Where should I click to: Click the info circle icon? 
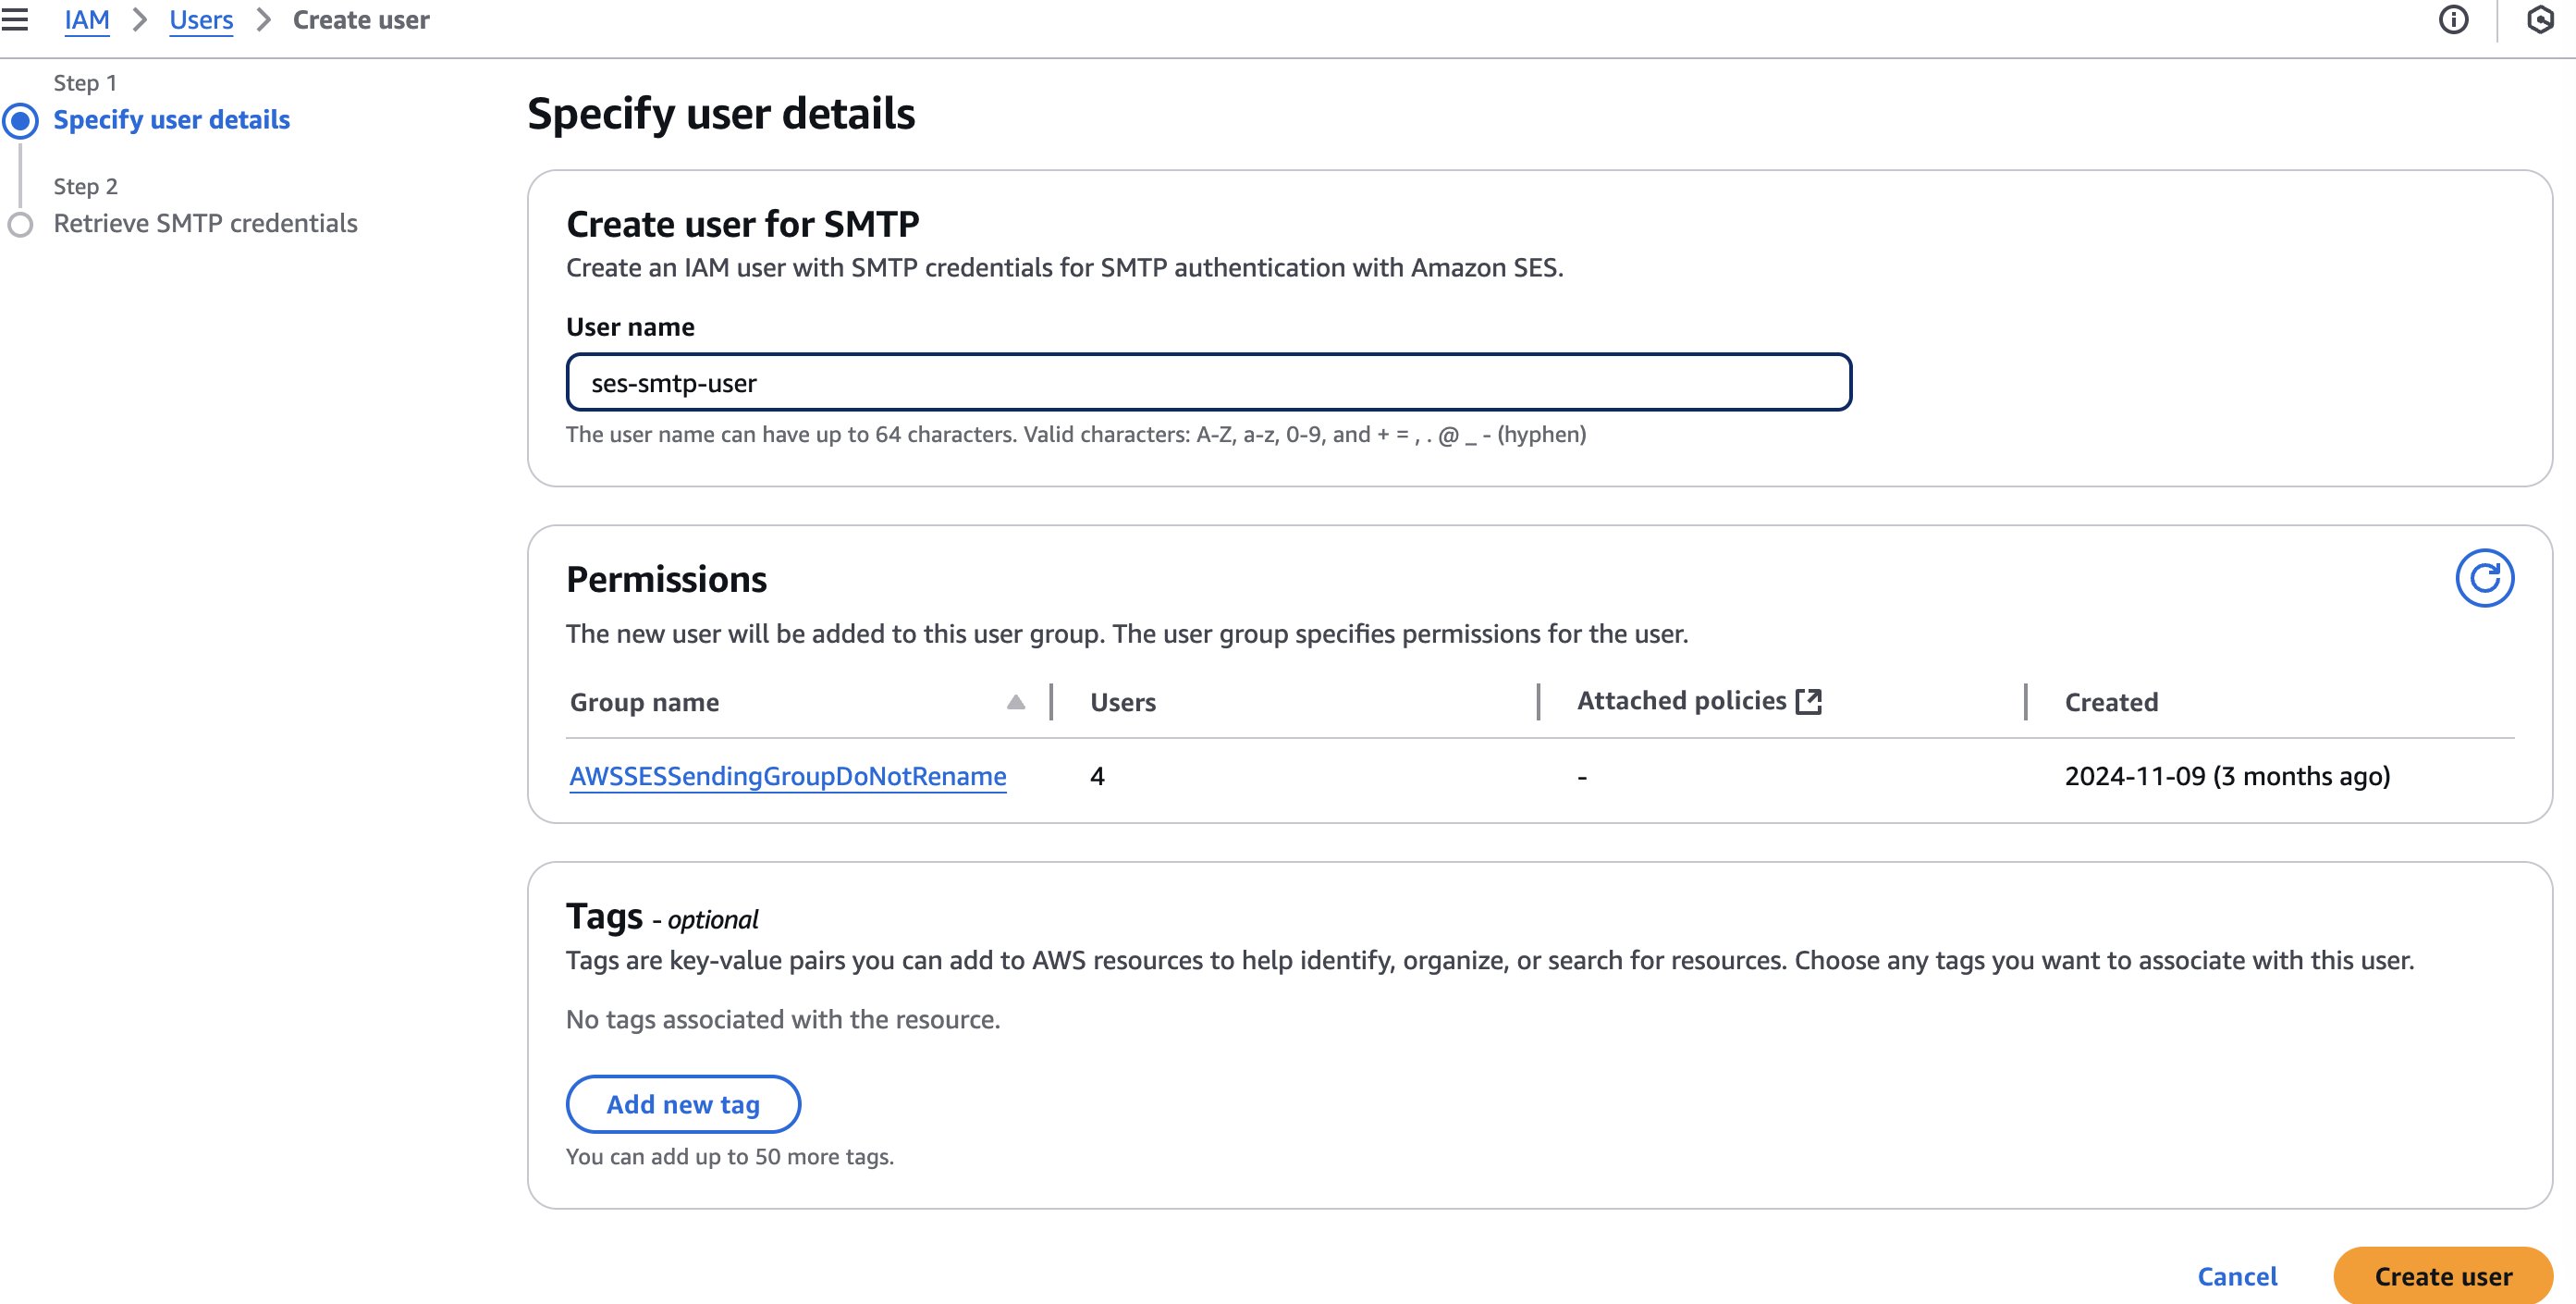click(2453, 20)
